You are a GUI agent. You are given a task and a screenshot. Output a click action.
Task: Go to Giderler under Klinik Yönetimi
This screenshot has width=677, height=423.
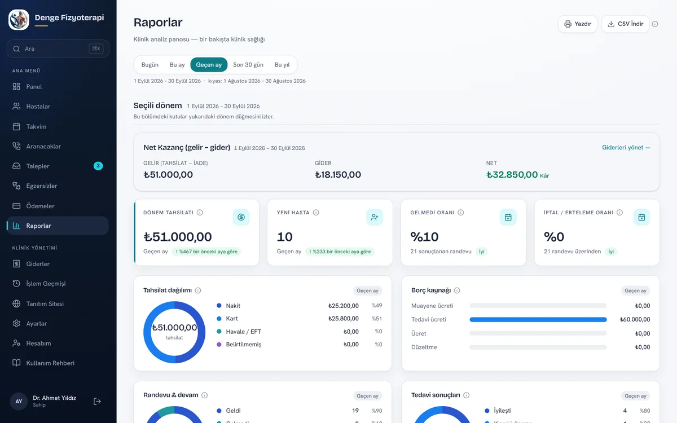coord(58,264)
